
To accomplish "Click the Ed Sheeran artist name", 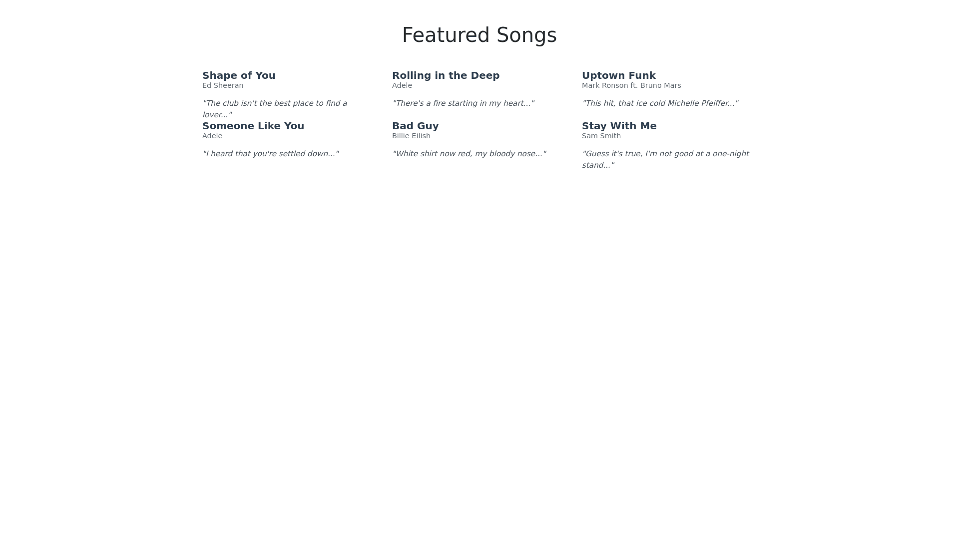I will 223,85.
